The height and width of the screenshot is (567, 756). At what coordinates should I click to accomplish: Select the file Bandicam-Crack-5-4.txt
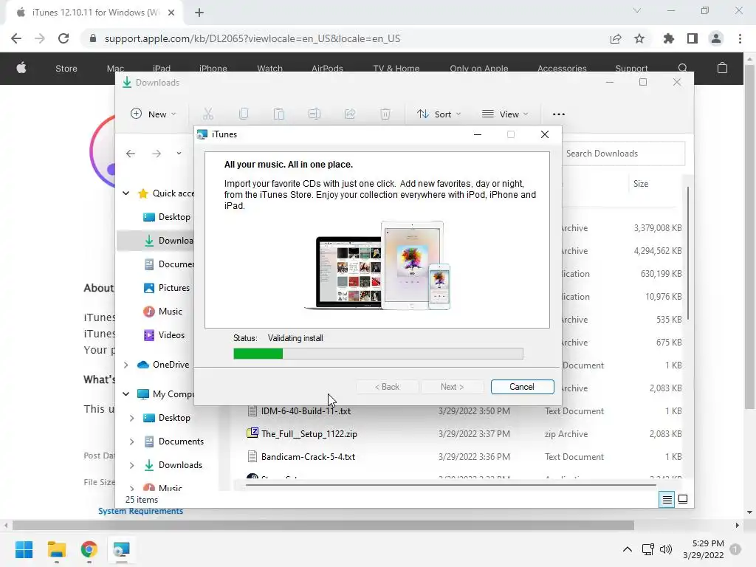tap(308, 456)
